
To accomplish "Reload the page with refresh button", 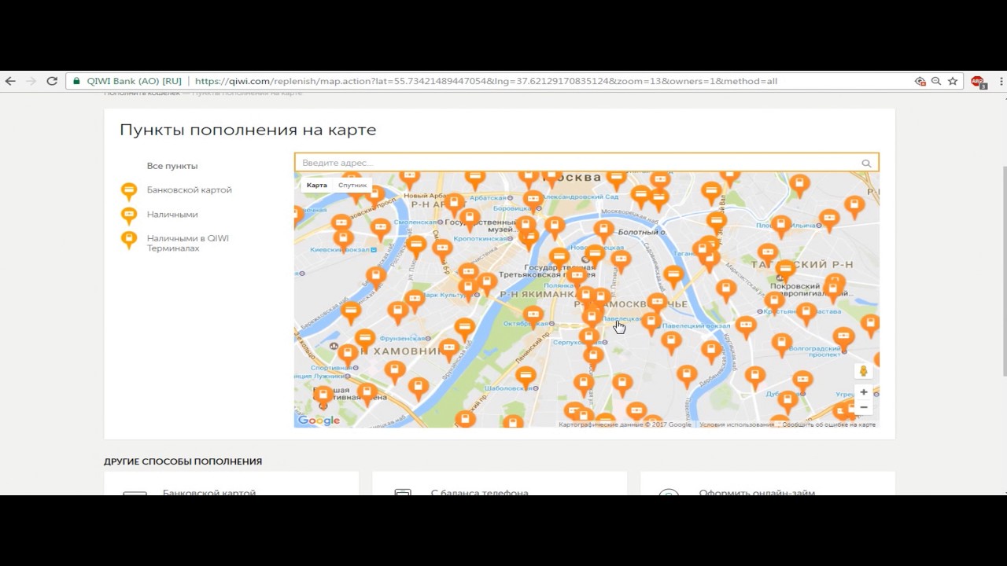I will pos(52,81).
